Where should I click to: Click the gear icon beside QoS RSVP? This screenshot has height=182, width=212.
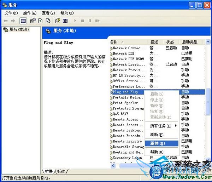point(111,114)
